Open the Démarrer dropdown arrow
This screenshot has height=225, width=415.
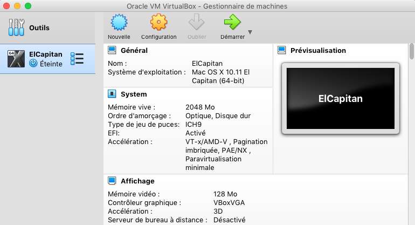(x=250, y=32)
